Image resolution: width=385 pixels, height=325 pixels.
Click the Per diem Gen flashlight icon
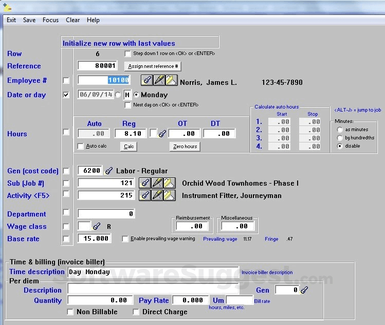pos(304,290)
